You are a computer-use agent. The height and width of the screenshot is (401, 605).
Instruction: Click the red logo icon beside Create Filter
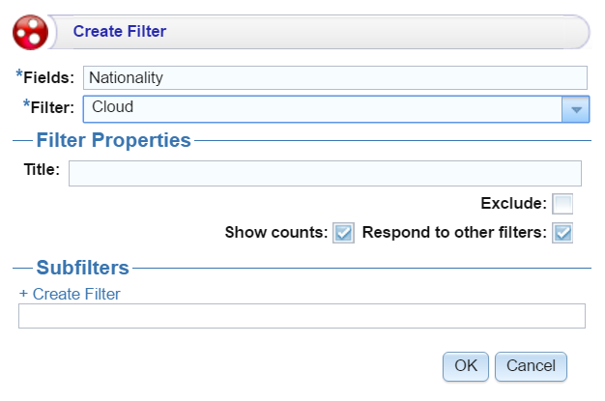31,33
